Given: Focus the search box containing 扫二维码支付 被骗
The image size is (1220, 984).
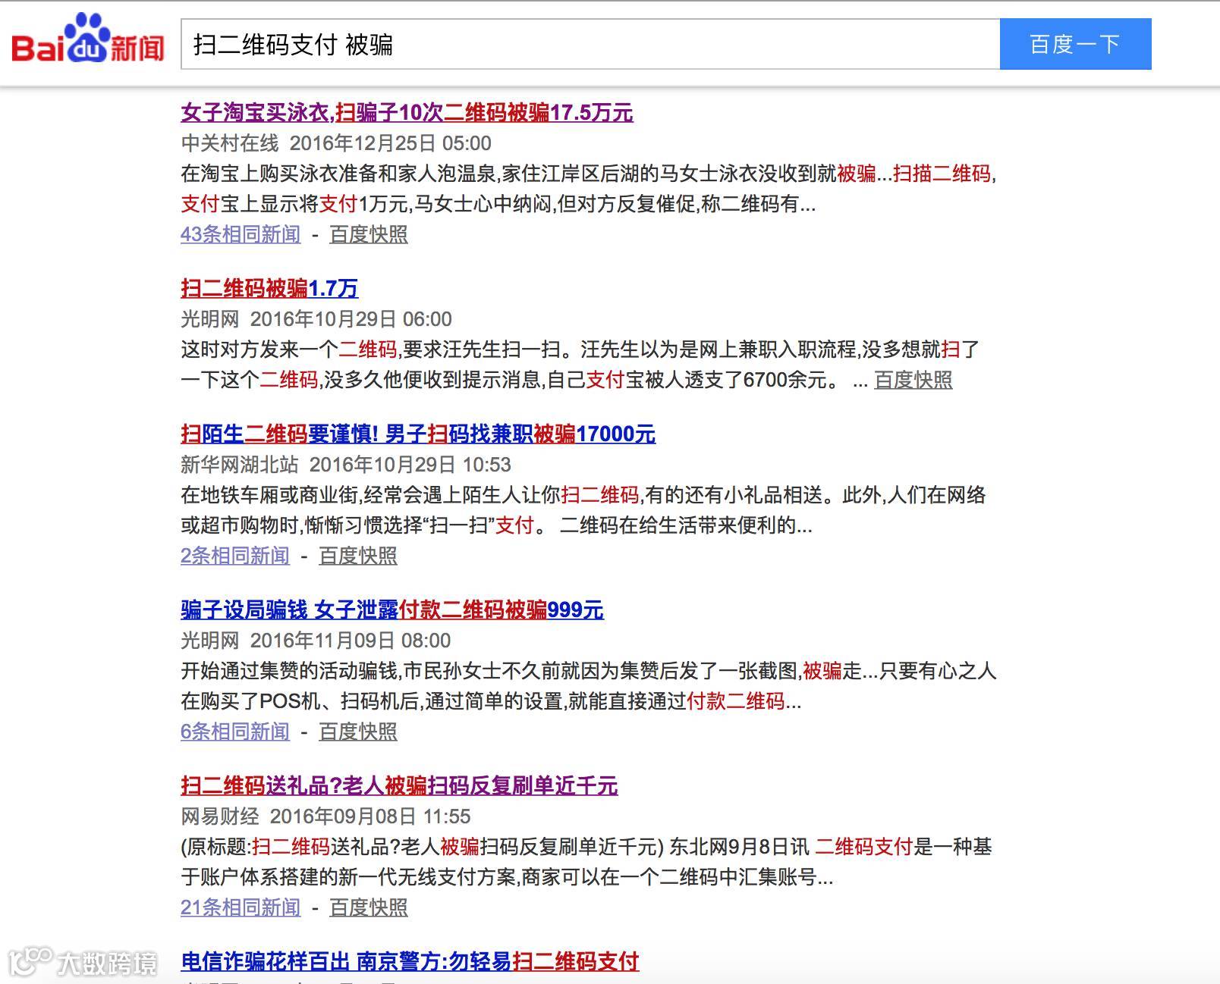Looking at the screenshot, I should [590, 45].
